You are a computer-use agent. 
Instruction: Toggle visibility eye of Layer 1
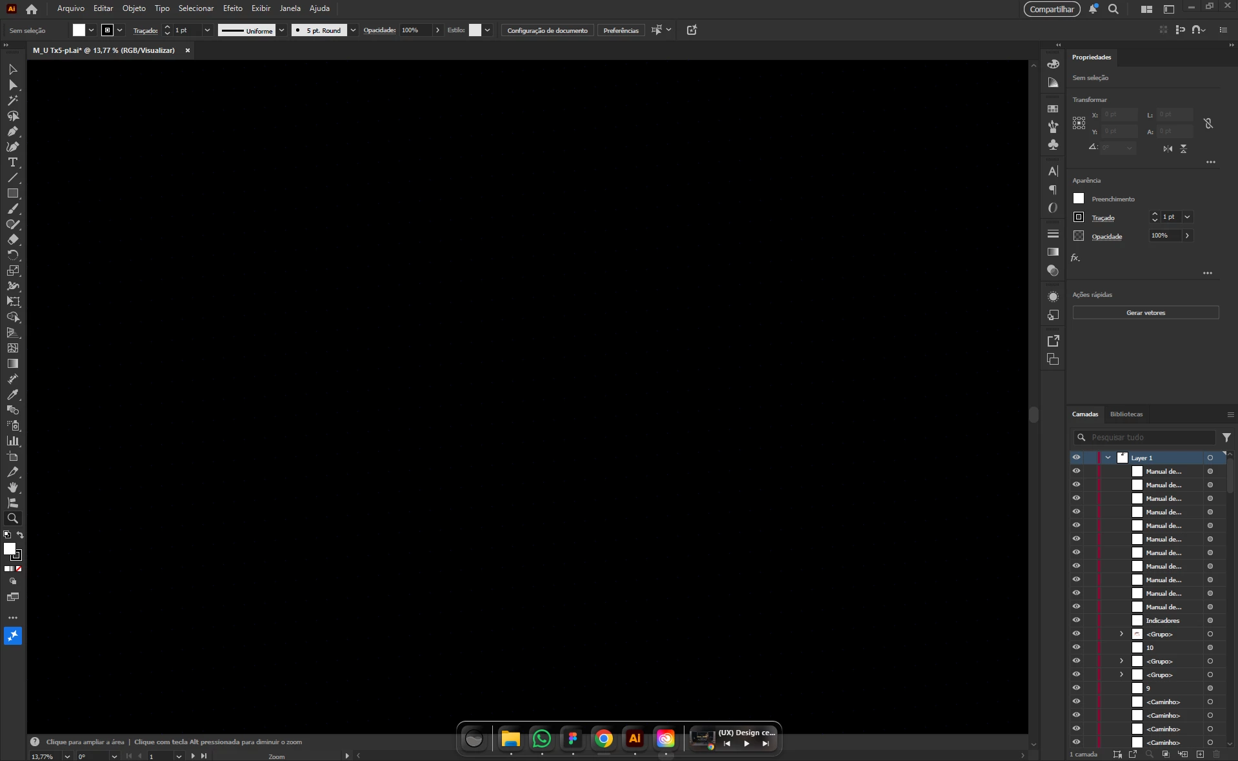[x=1076, y=458]
